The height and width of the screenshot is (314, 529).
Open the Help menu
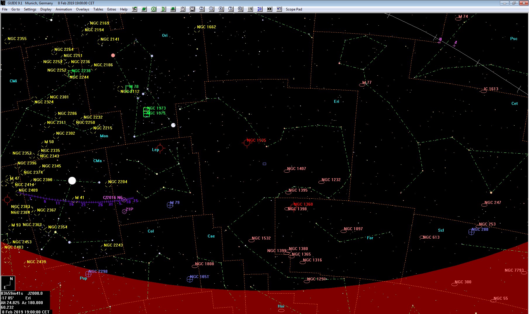(124, 9)
